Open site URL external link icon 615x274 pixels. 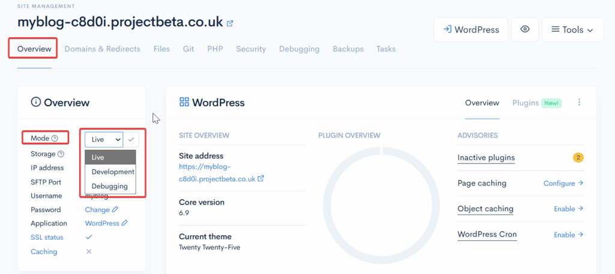[x=230, y=23]
